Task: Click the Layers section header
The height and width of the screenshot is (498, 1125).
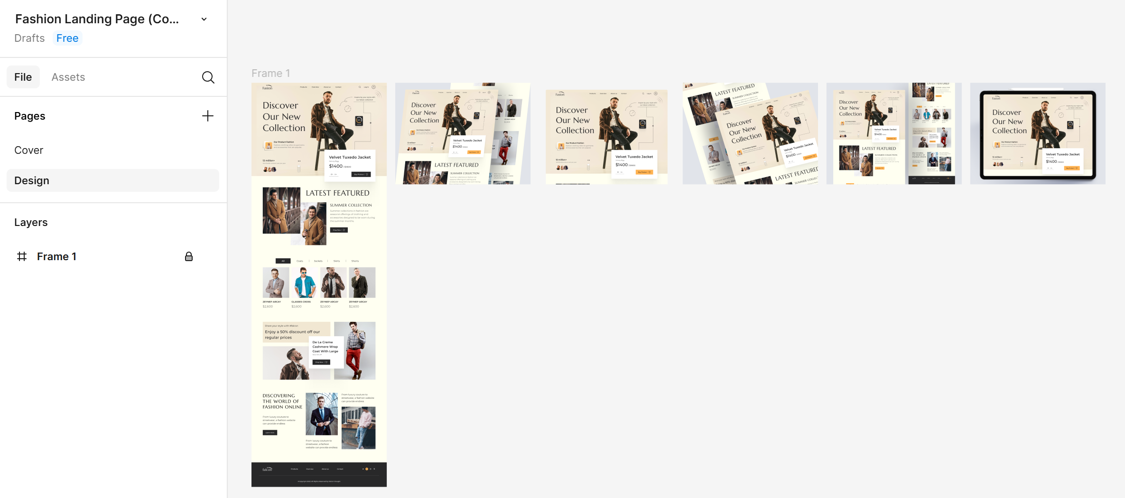Action: [31, 223]
